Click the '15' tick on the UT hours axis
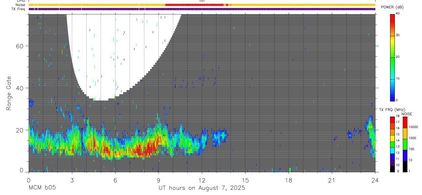422x195 pixels. 245,180
